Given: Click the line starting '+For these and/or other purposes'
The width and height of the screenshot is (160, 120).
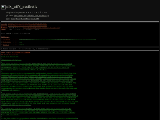Looking at the screenshot, I should click(x=39, y=94).
